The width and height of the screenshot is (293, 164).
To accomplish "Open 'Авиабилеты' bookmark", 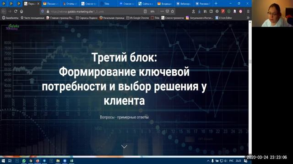I will (10, 18).
